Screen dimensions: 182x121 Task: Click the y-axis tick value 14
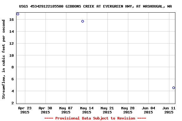(11, 32)
